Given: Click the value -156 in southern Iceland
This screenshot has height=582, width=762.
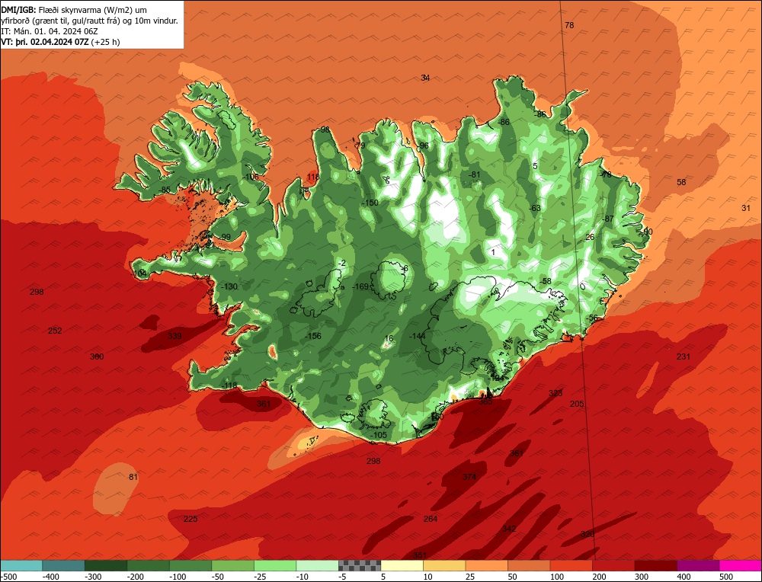Looking at the screenshot, I should (313, 336).
